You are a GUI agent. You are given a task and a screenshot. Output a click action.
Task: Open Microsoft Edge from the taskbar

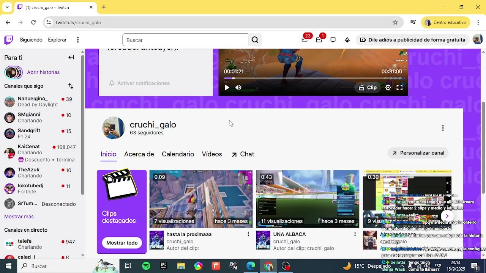(x=251, y=266)
